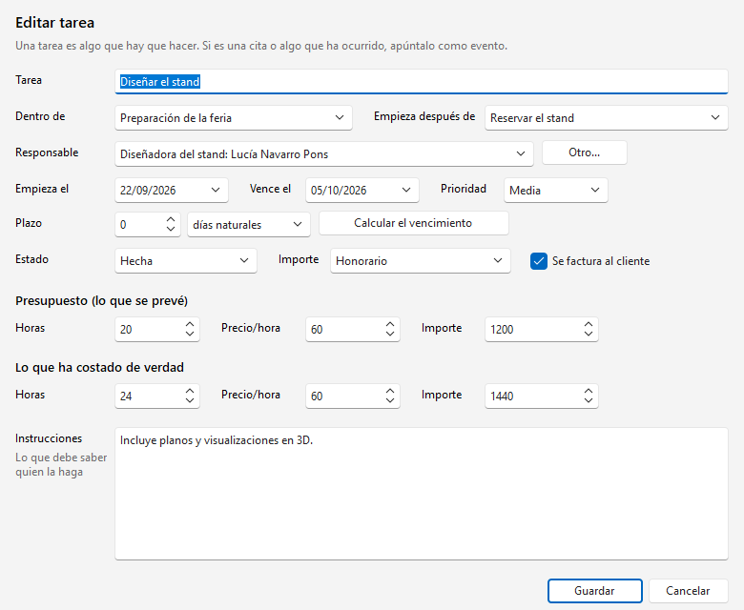The height and width of the screenshot is (610, 744).
Task: Open the Responsable dropdown list
Action: pyautogui.click(x=324, y=154)
